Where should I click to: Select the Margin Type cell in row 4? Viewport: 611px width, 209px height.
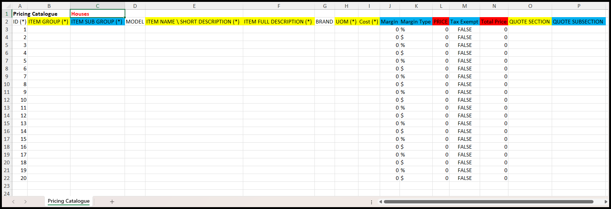(x=416, y=37)
